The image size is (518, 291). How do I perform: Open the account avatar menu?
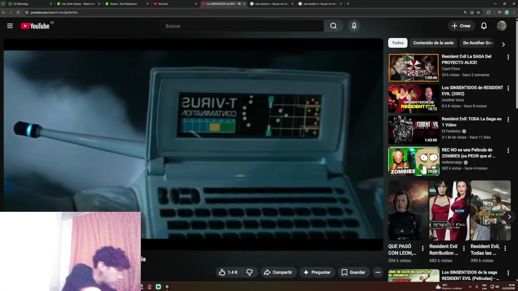pos(501,26)
